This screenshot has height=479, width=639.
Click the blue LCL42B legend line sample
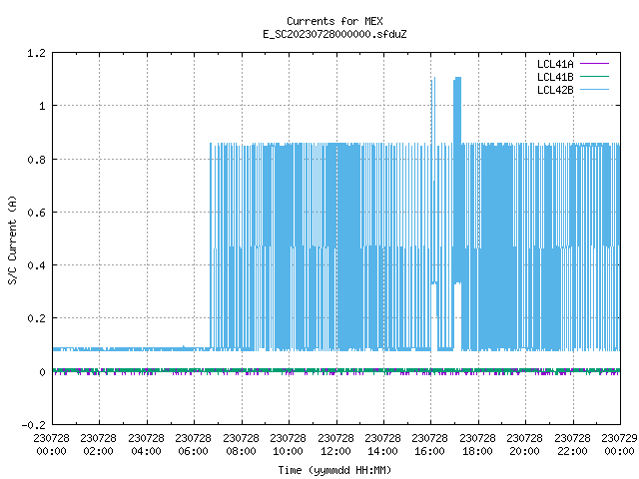[594, 90]
